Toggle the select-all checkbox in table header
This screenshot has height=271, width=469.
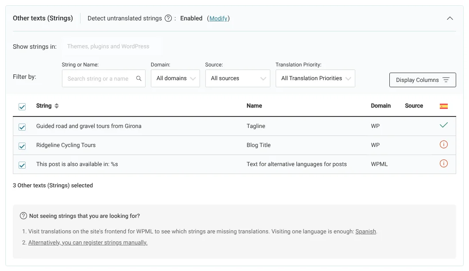click(22, 107)
